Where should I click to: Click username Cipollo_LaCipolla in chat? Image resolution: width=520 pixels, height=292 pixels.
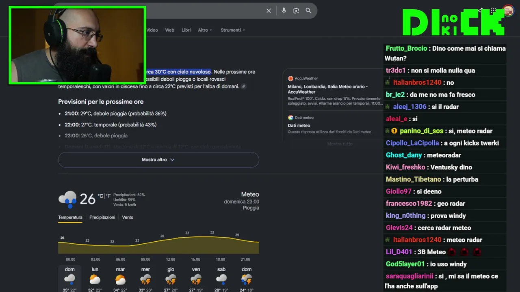pos(412,143)
